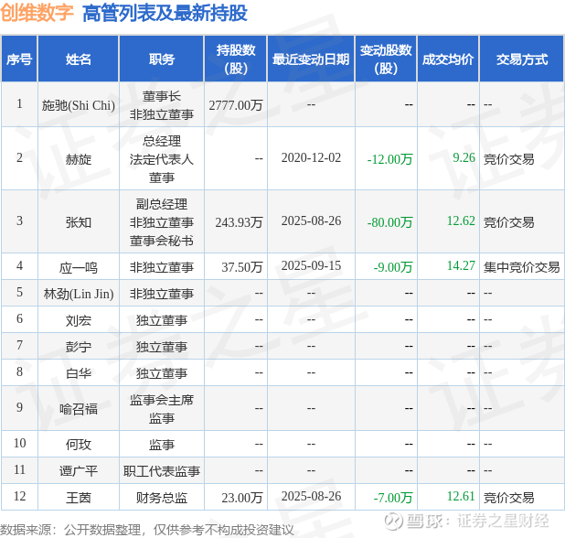Select the 职务 column header

click(162, 59)
